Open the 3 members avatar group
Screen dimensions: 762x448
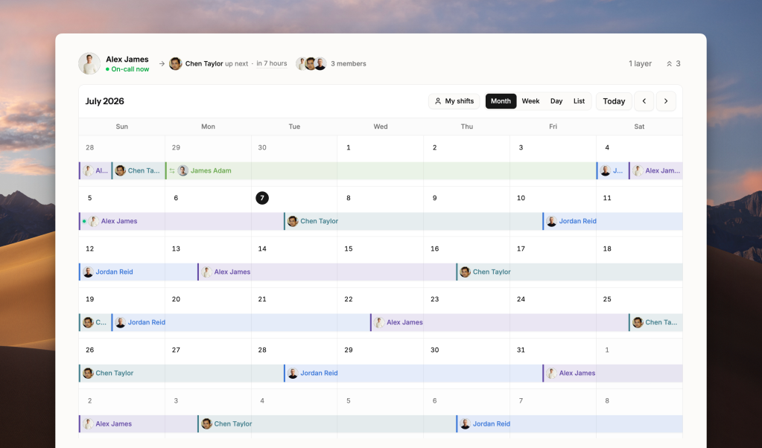(x=311, y=63)
